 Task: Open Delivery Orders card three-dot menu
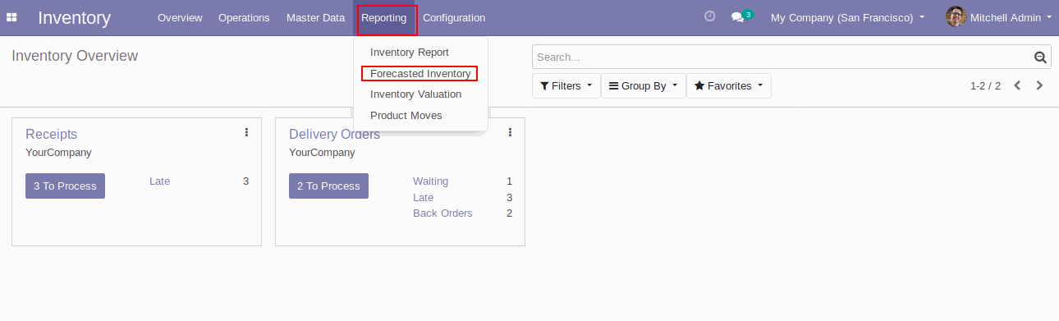(x=510, y=132)
